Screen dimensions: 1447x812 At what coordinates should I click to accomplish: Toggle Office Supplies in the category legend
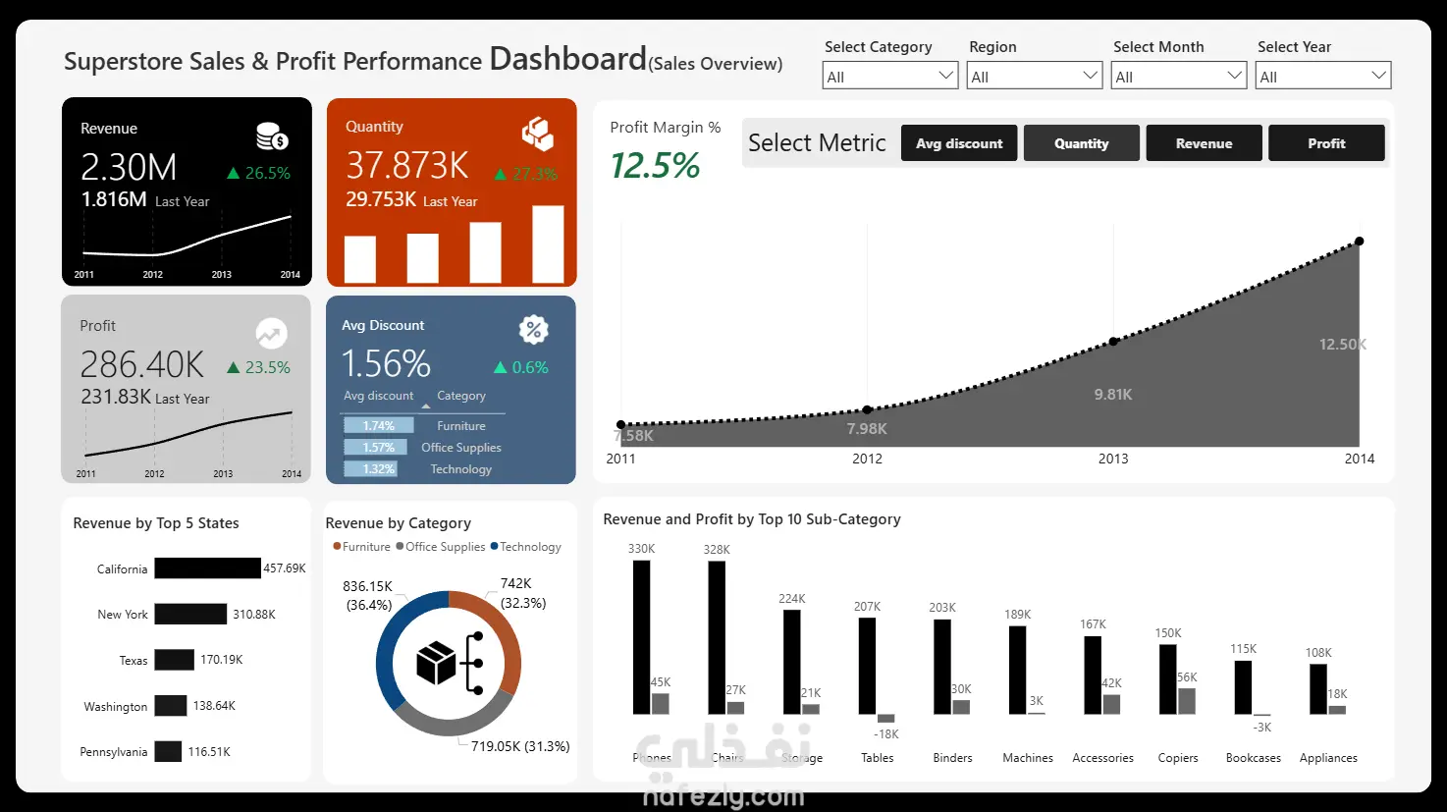click(x=441, y=547)
